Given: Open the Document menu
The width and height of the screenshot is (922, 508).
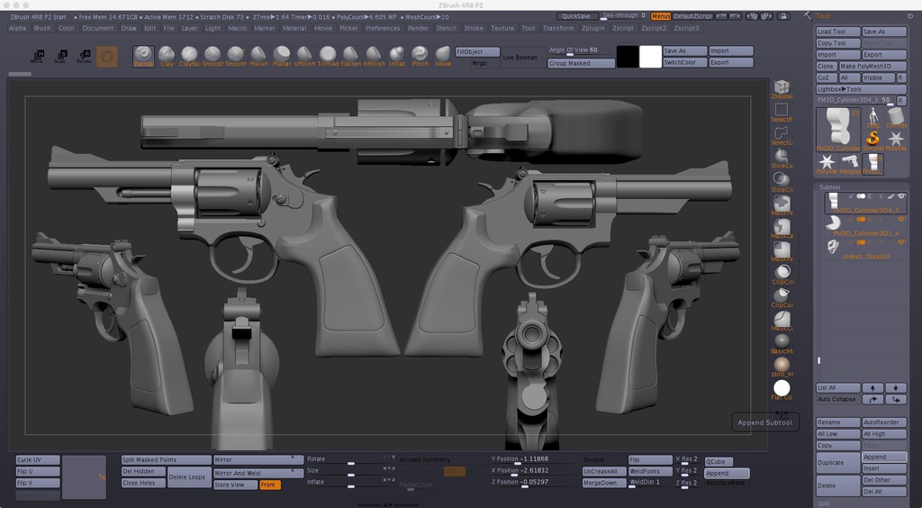Looking at the screenshot, I should pyautogui.click(x=97, y=28).
